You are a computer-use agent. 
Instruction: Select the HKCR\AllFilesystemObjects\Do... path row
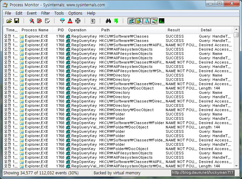tap(118, 166)
